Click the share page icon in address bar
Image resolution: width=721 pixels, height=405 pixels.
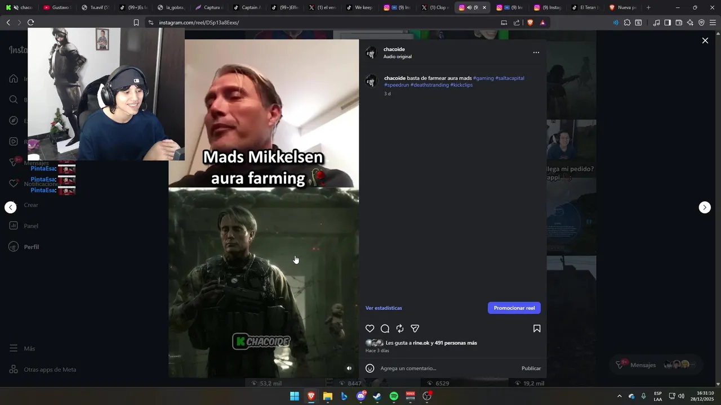coord(517,22)
